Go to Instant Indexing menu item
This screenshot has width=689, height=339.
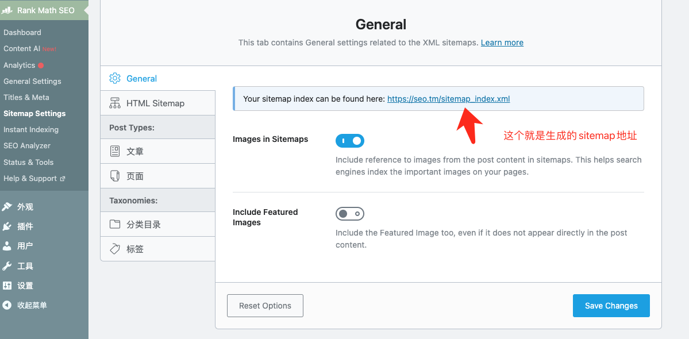coord(31,129)
